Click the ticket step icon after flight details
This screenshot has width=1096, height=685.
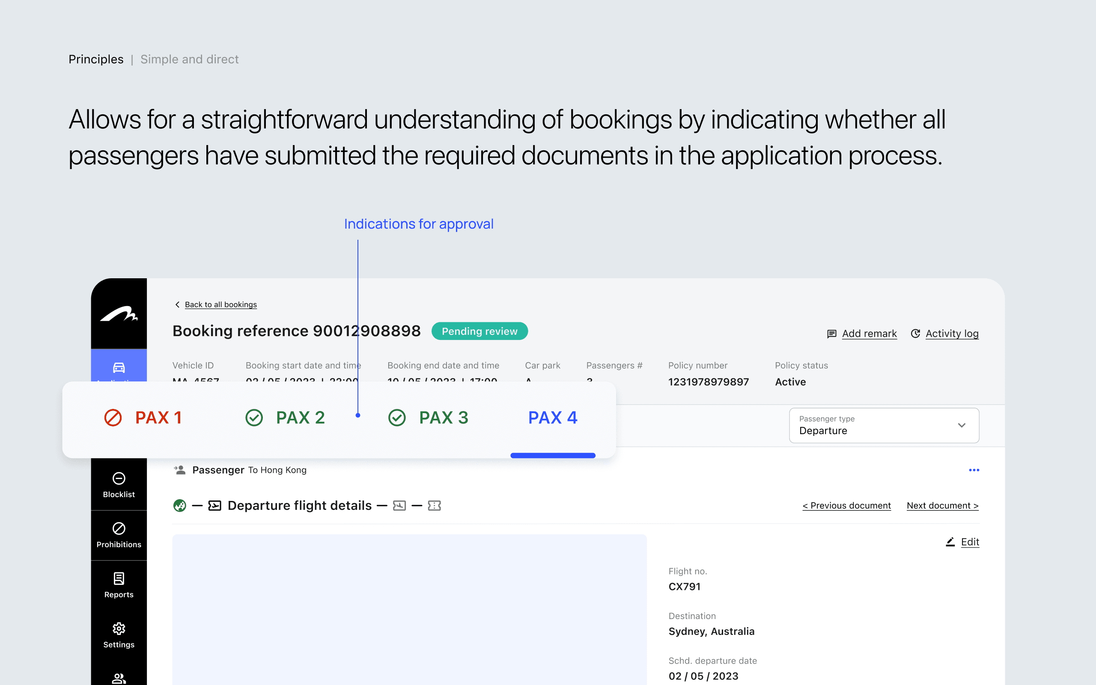[x=434, y=506]
